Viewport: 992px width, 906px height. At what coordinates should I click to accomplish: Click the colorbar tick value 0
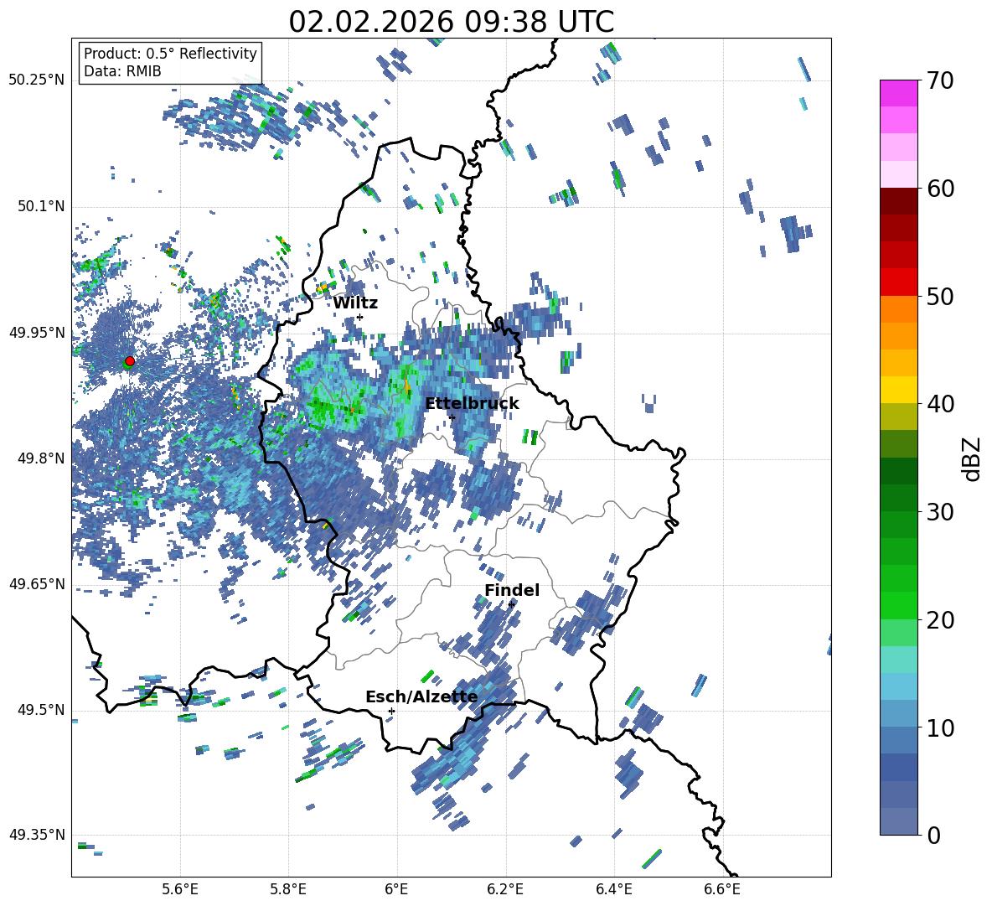[933, 835]
